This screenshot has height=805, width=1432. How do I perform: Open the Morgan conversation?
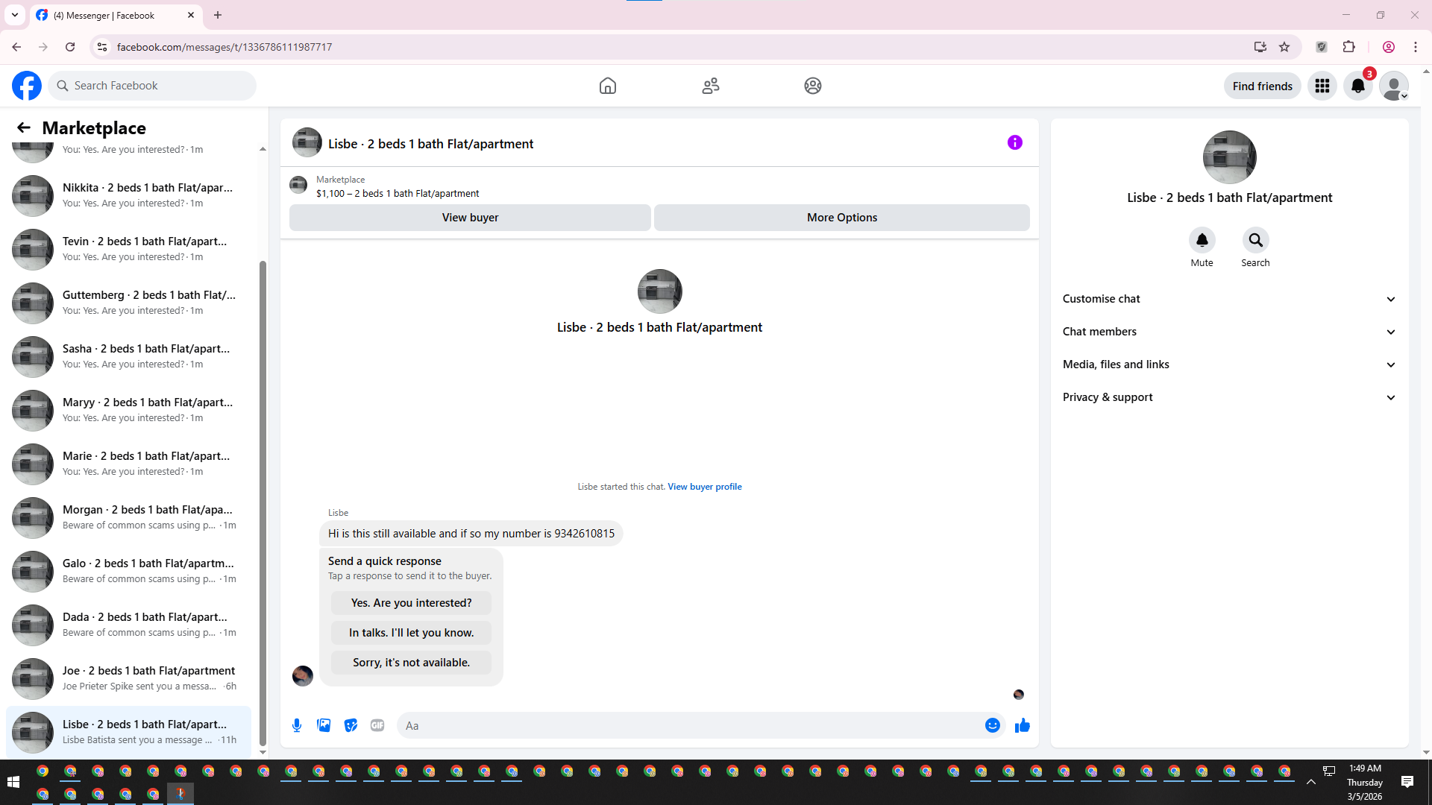128,517
